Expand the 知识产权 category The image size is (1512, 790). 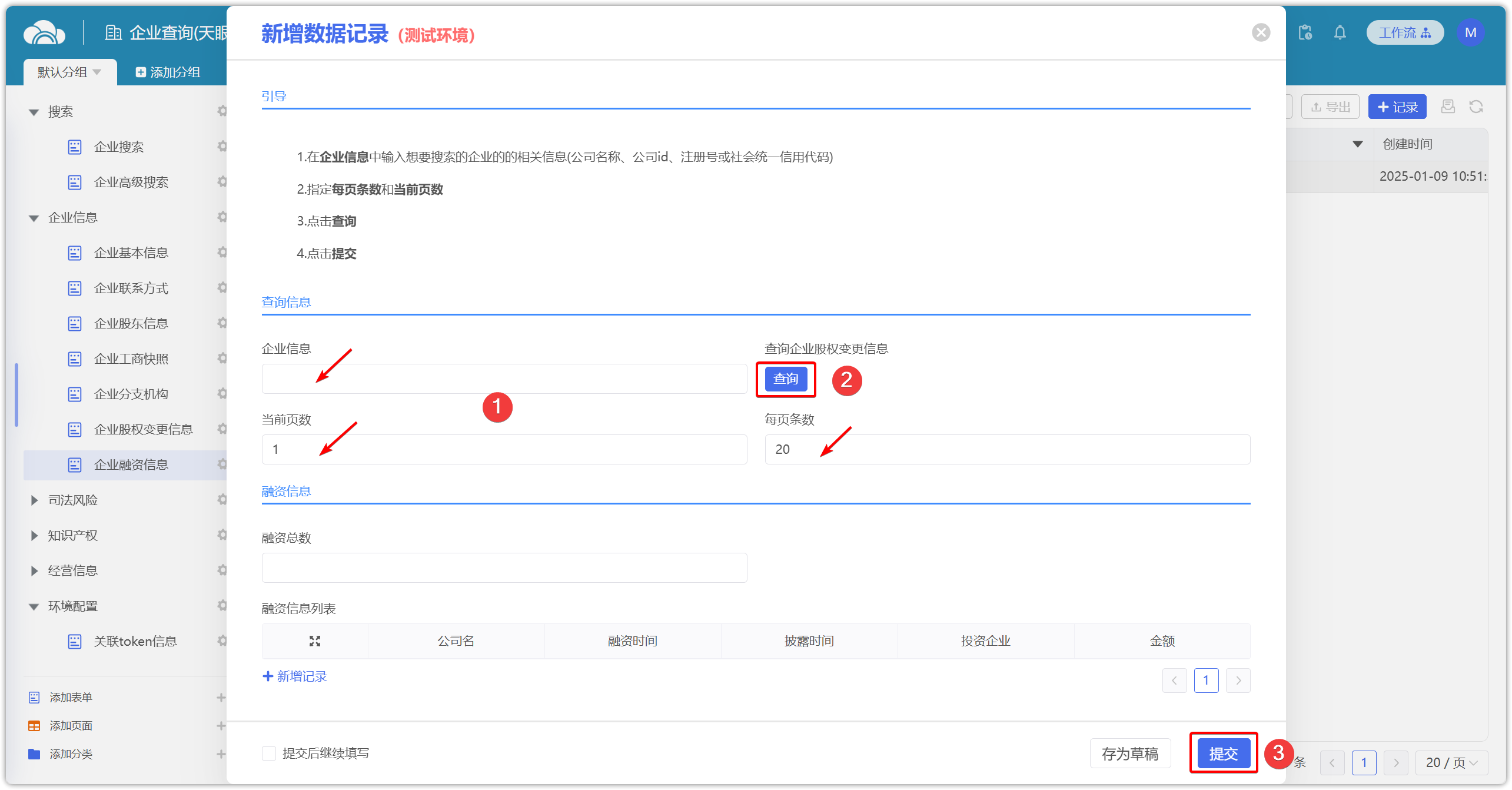click(34, 536)
